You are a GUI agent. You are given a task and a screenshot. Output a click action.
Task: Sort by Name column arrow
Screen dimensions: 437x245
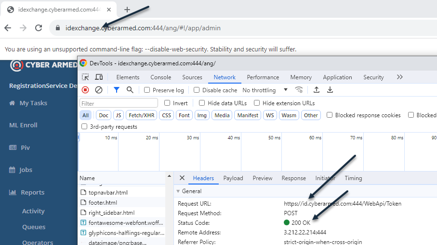(x=169, y=176)
